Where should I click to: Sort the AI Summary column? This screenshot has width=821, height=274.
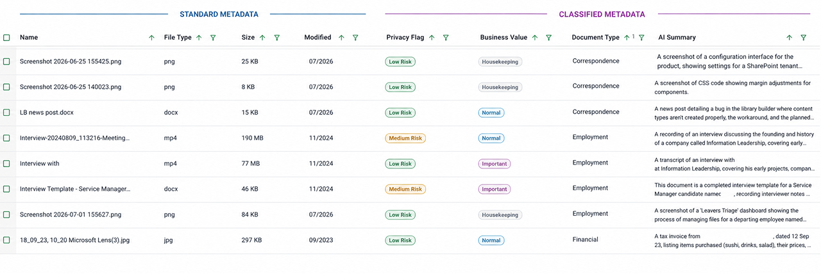tap(790, 38)
